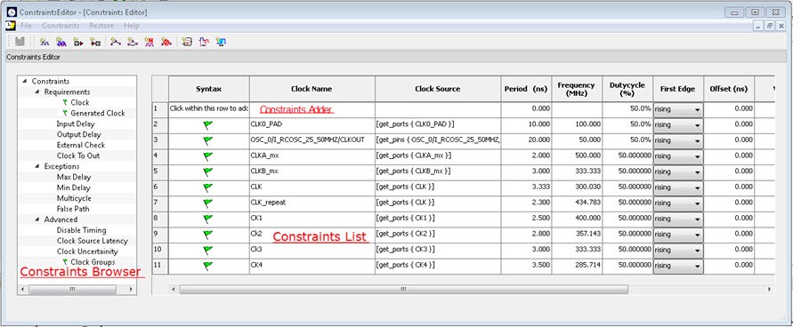
Task: Select Multicycle in the tree
Action: click(x=74, y=198)
